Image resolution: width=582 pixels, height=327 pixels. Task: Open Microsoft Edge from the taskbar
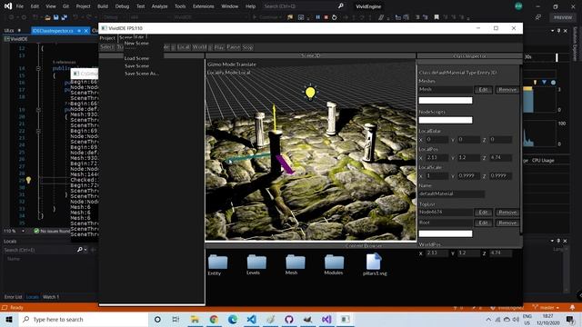[x=233, y=319]
